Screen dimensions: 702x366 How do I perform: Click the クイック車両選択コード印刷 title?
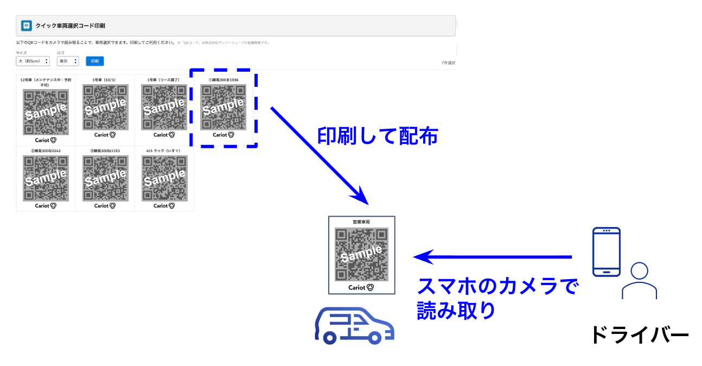pos(70,26)
